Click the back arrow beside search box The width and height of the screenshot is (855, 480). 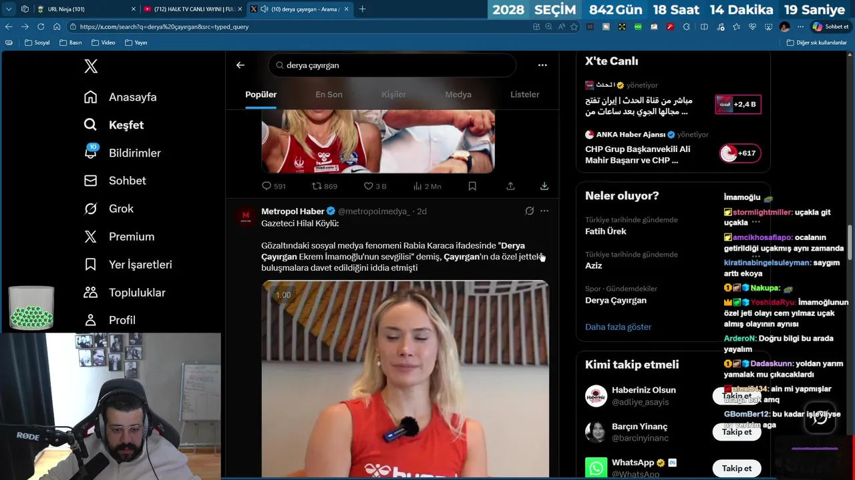[240, 65]
